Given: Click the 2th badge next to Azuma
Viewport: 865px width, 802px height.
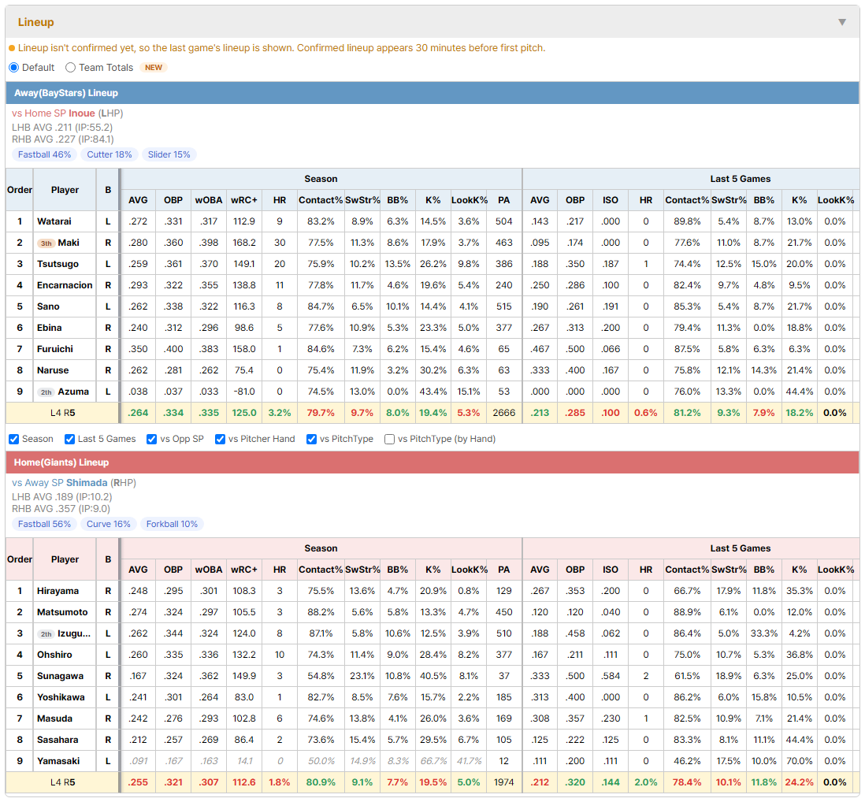Looking at the screenshot, I should pos(46,392).
